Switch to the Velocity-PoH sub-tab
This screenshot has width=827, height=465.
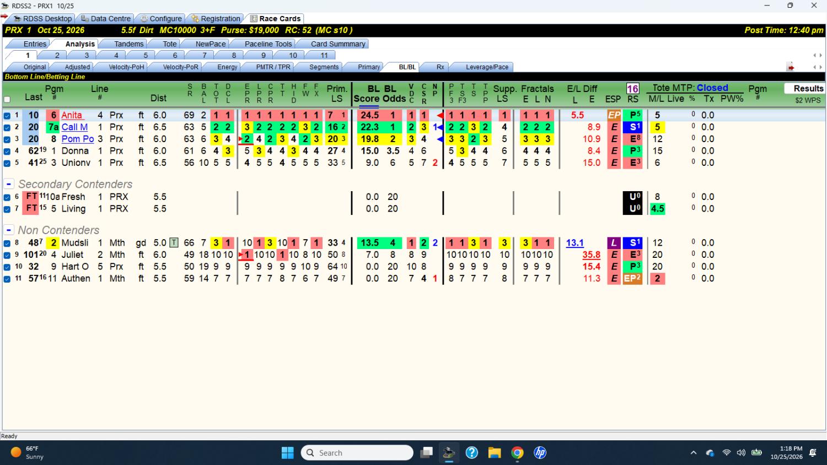coord(126,67)
